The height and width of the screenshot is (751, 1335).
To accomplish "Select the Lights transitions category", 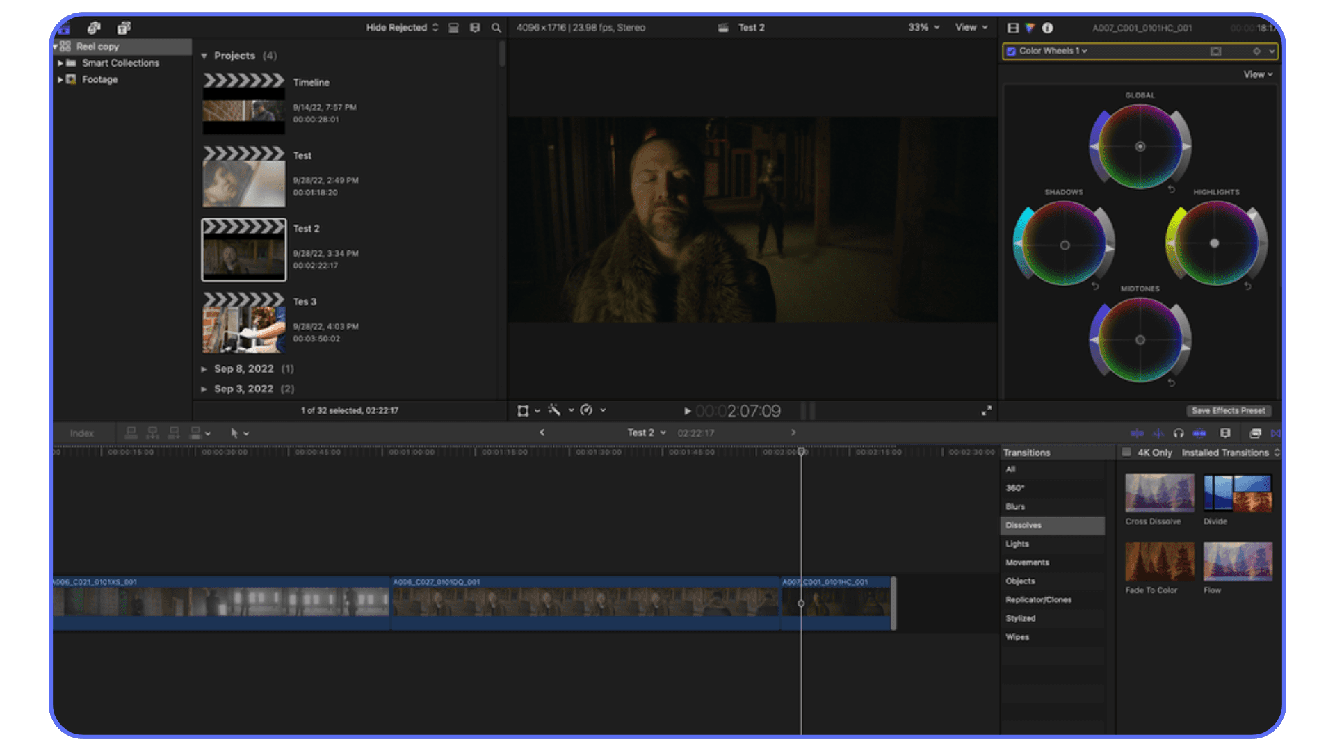I will [x=1053, y=544].
